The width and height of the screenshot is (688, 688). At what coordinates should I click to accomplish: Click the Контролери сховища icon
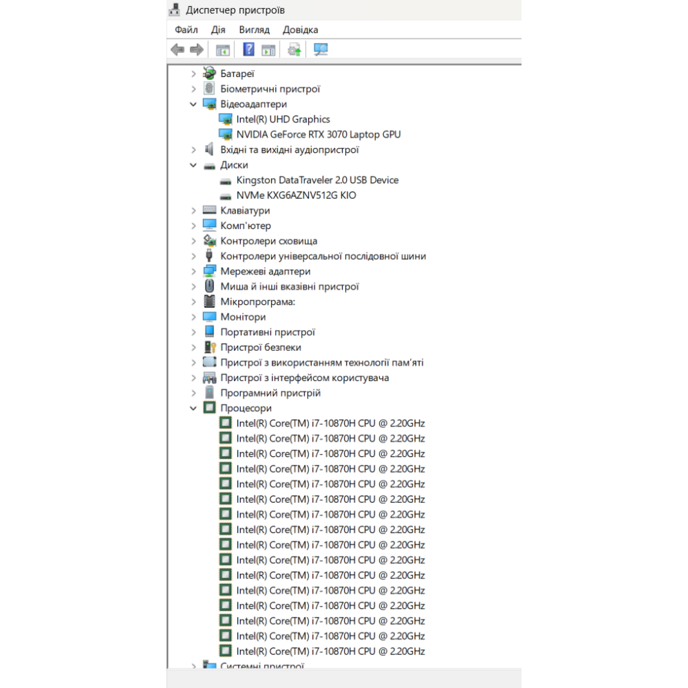click(x=210, y=240)
